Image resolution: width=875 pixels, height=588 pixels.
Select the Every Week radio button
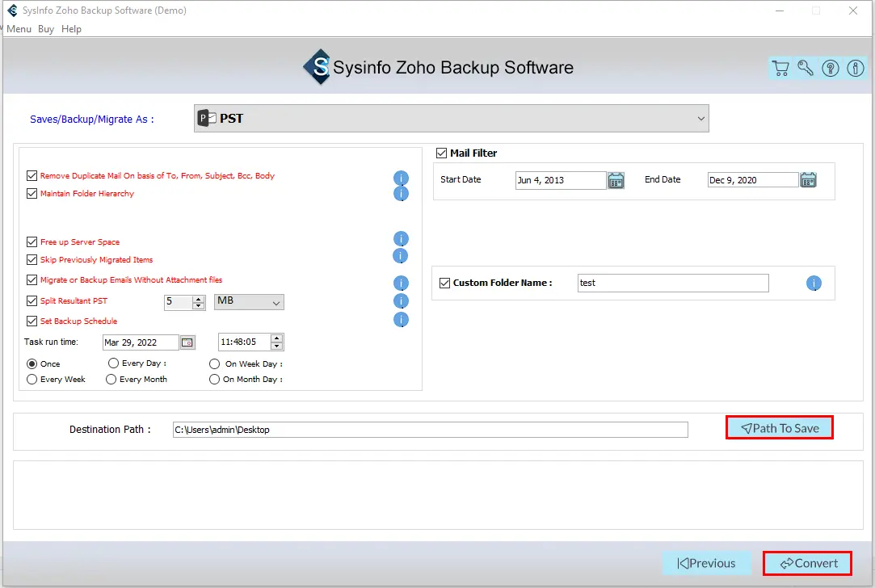[x=32, y=379]
